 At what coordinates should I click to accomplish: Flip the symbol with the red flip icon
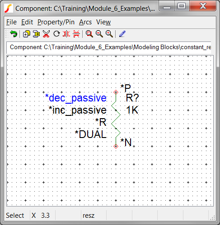76,34
